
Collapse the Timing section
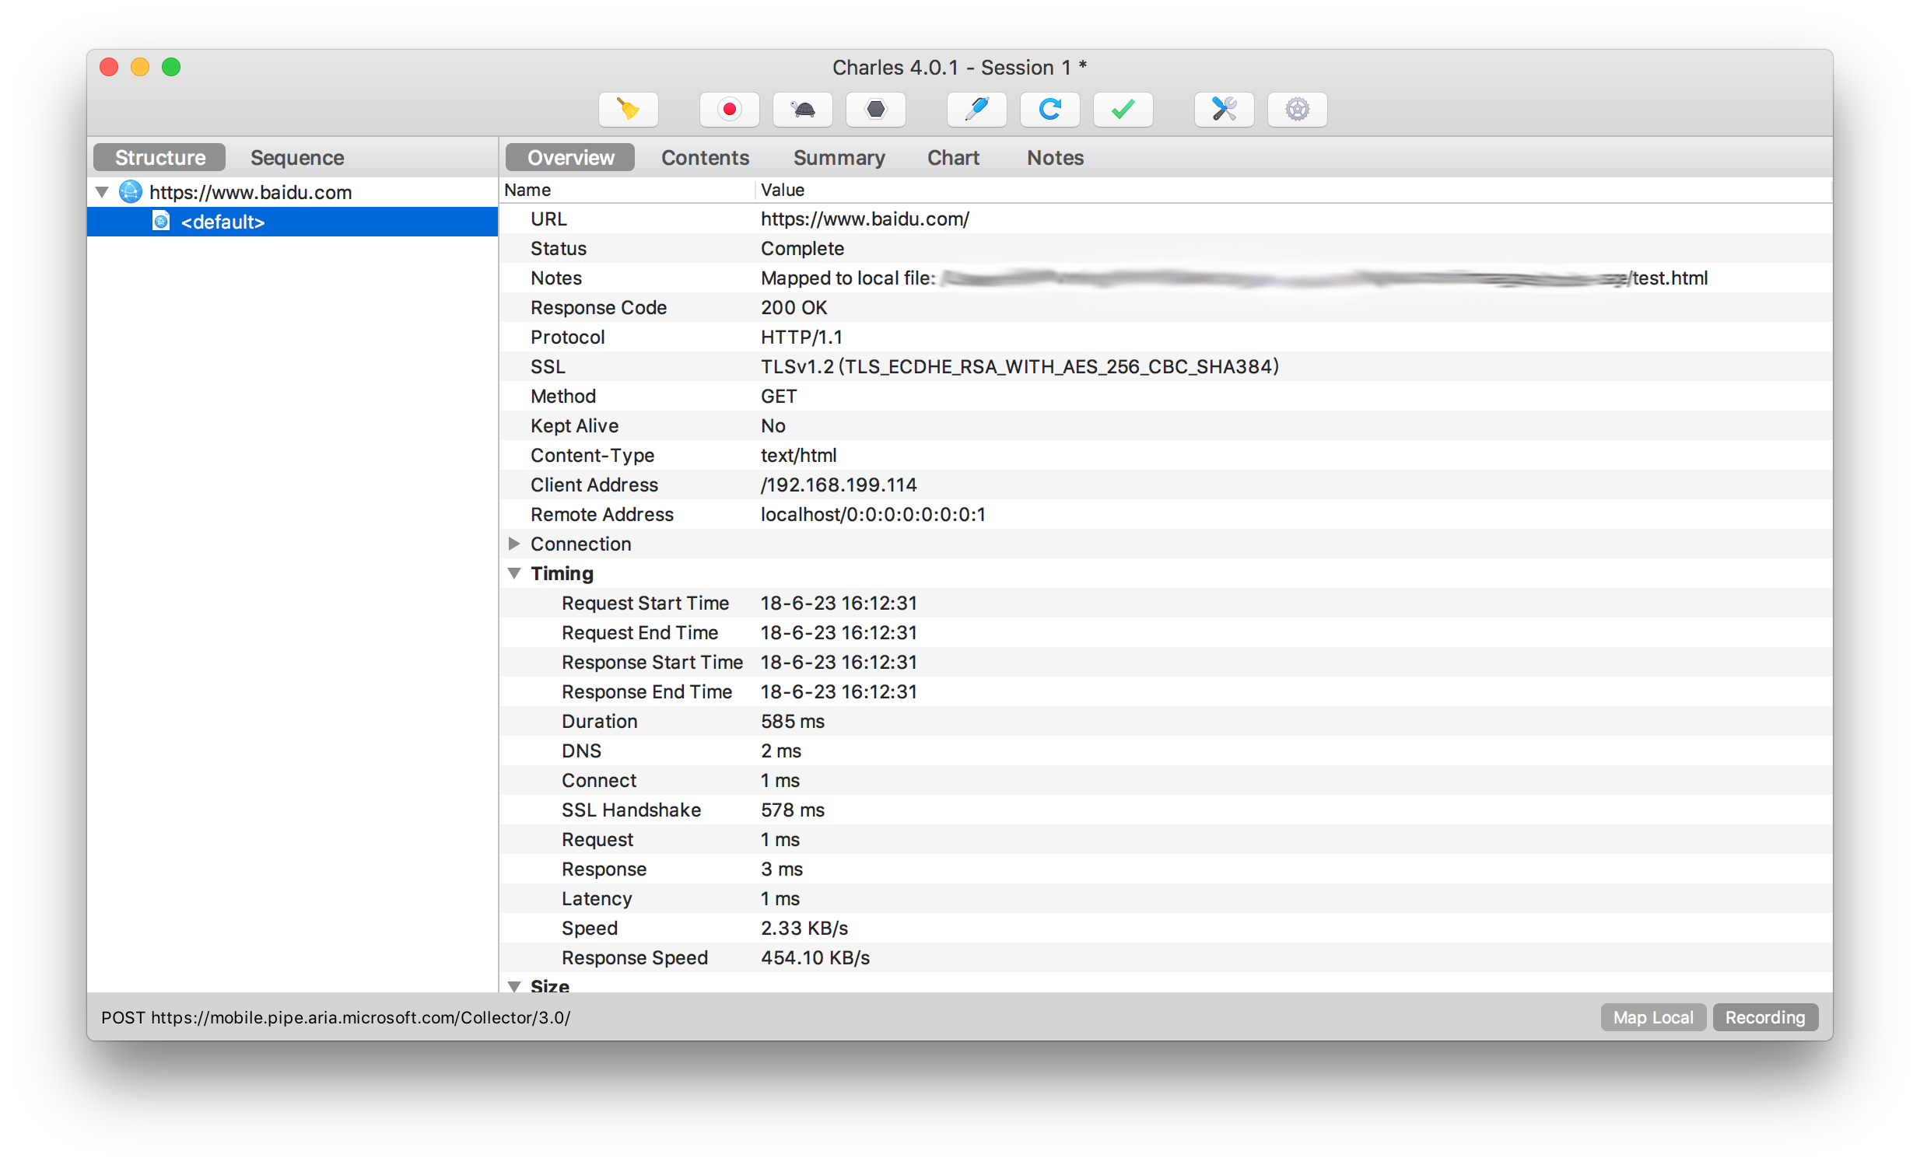[513, 573]
